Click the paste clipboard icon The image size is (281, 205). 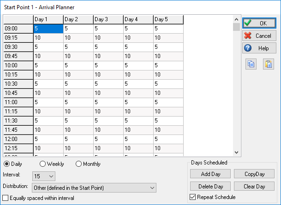[269, 64]
